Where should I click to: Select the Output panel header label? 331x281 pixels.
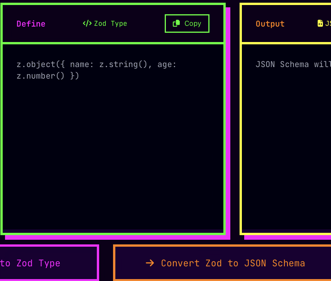(270, 24)
